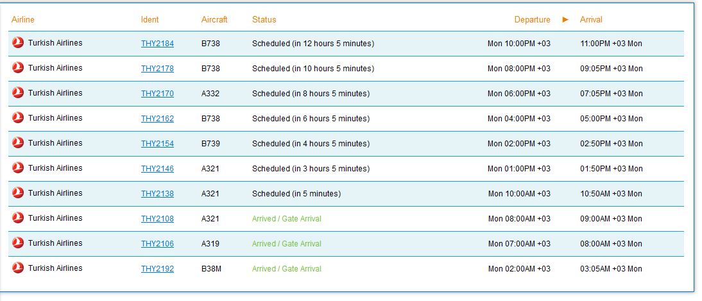Sort table by Aircraft column header

click(214, 20)
